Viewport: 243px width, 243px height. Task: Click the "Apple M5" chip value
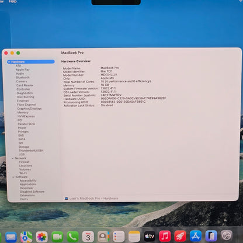(x=107, y=78)
